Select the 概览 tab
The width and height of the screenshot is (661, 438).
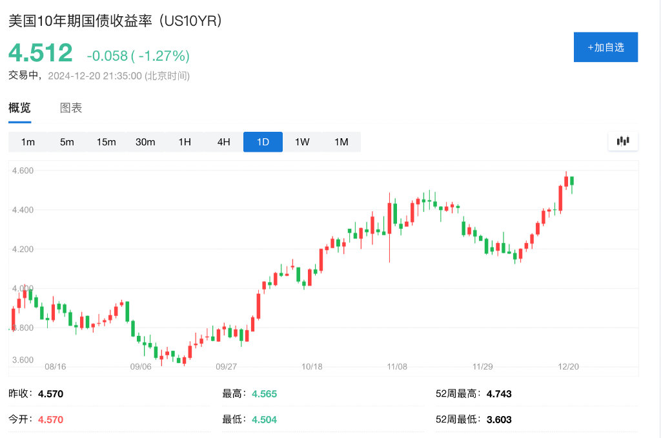[19, 107]
